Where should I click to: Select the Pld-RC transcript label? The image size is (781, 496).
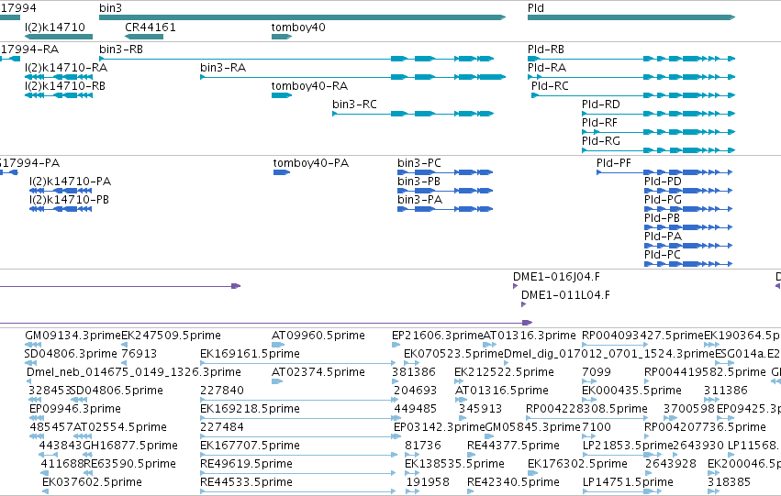point(550,86)
